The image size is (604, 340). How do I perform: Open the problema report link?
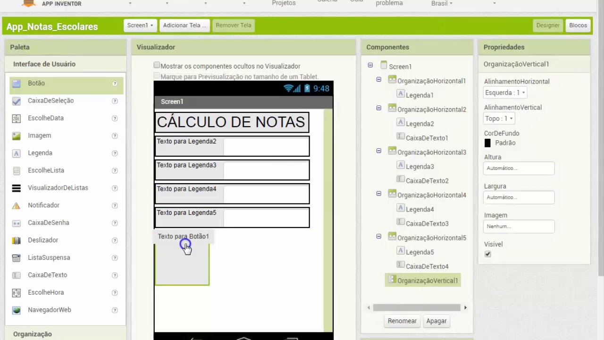click(x=389, y=3)
